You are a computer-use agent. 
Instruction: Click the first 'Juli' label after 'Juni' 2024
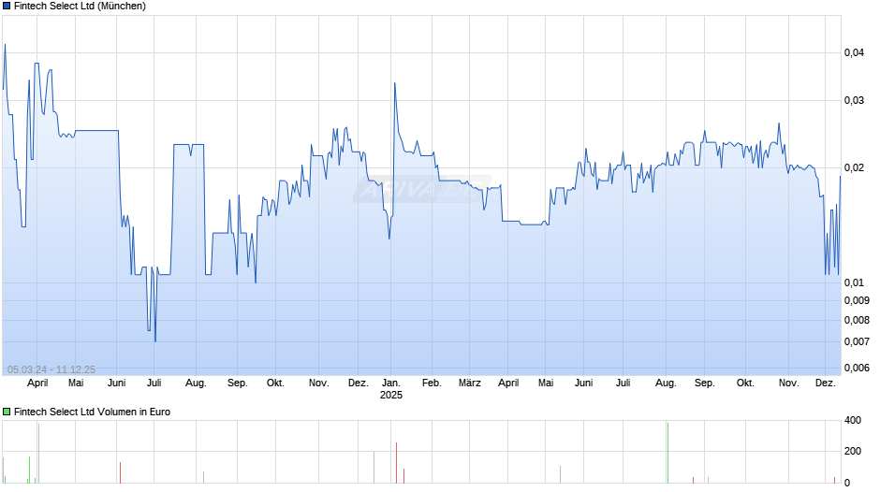[x=154, y=383]
